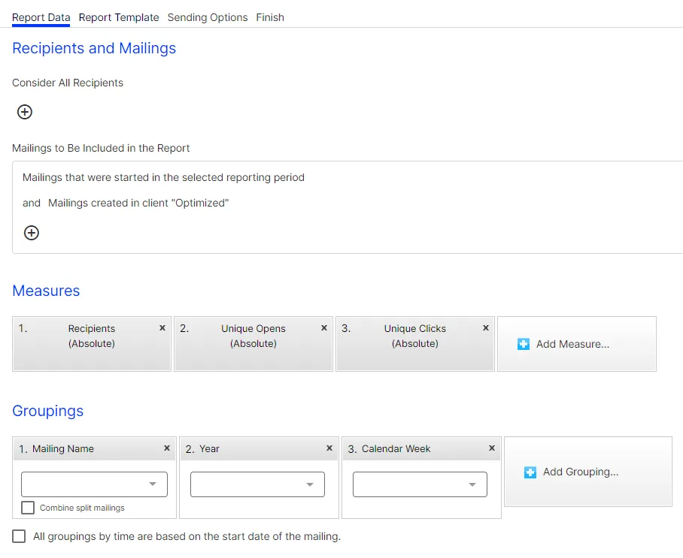Switch to the Report Template tab
The width and height of the screenshot is (683, 558).
click(119, 17)
